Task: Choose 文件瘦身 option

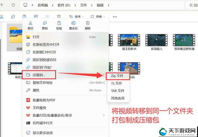Action: point(65,108)
